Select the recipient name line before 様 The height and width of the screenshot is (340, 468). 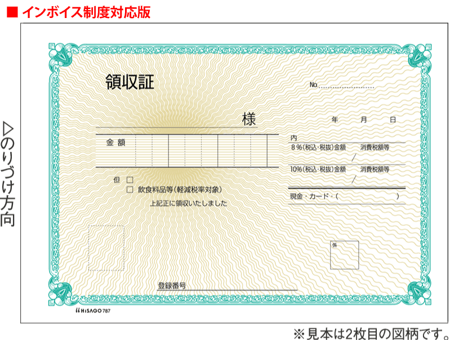coord(169,121)
